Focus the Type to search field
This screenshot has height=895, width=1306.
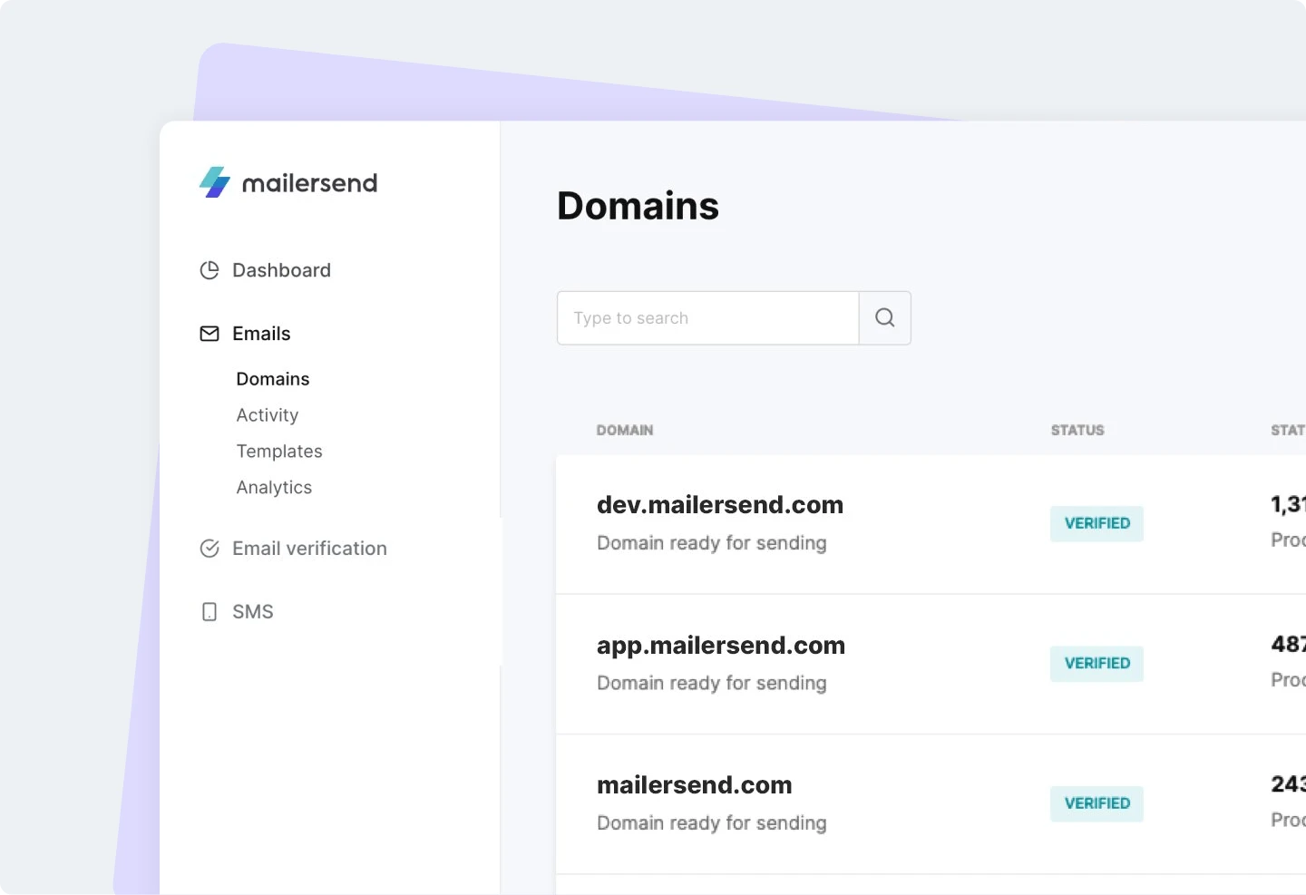708,317
